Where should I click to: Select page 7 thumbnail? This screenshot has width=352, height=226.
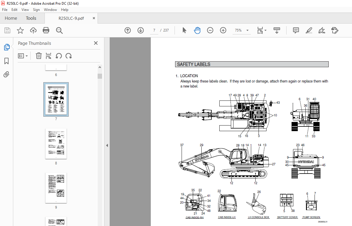[x=56, y=99]
